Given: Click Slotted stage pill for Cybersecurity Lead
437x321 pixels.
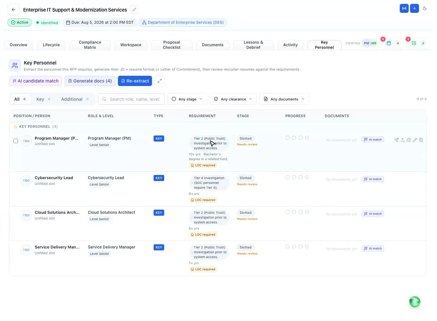Looking at the screenshot, I should [245, 178].
